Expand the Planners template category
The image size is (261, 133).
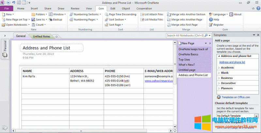227,88
